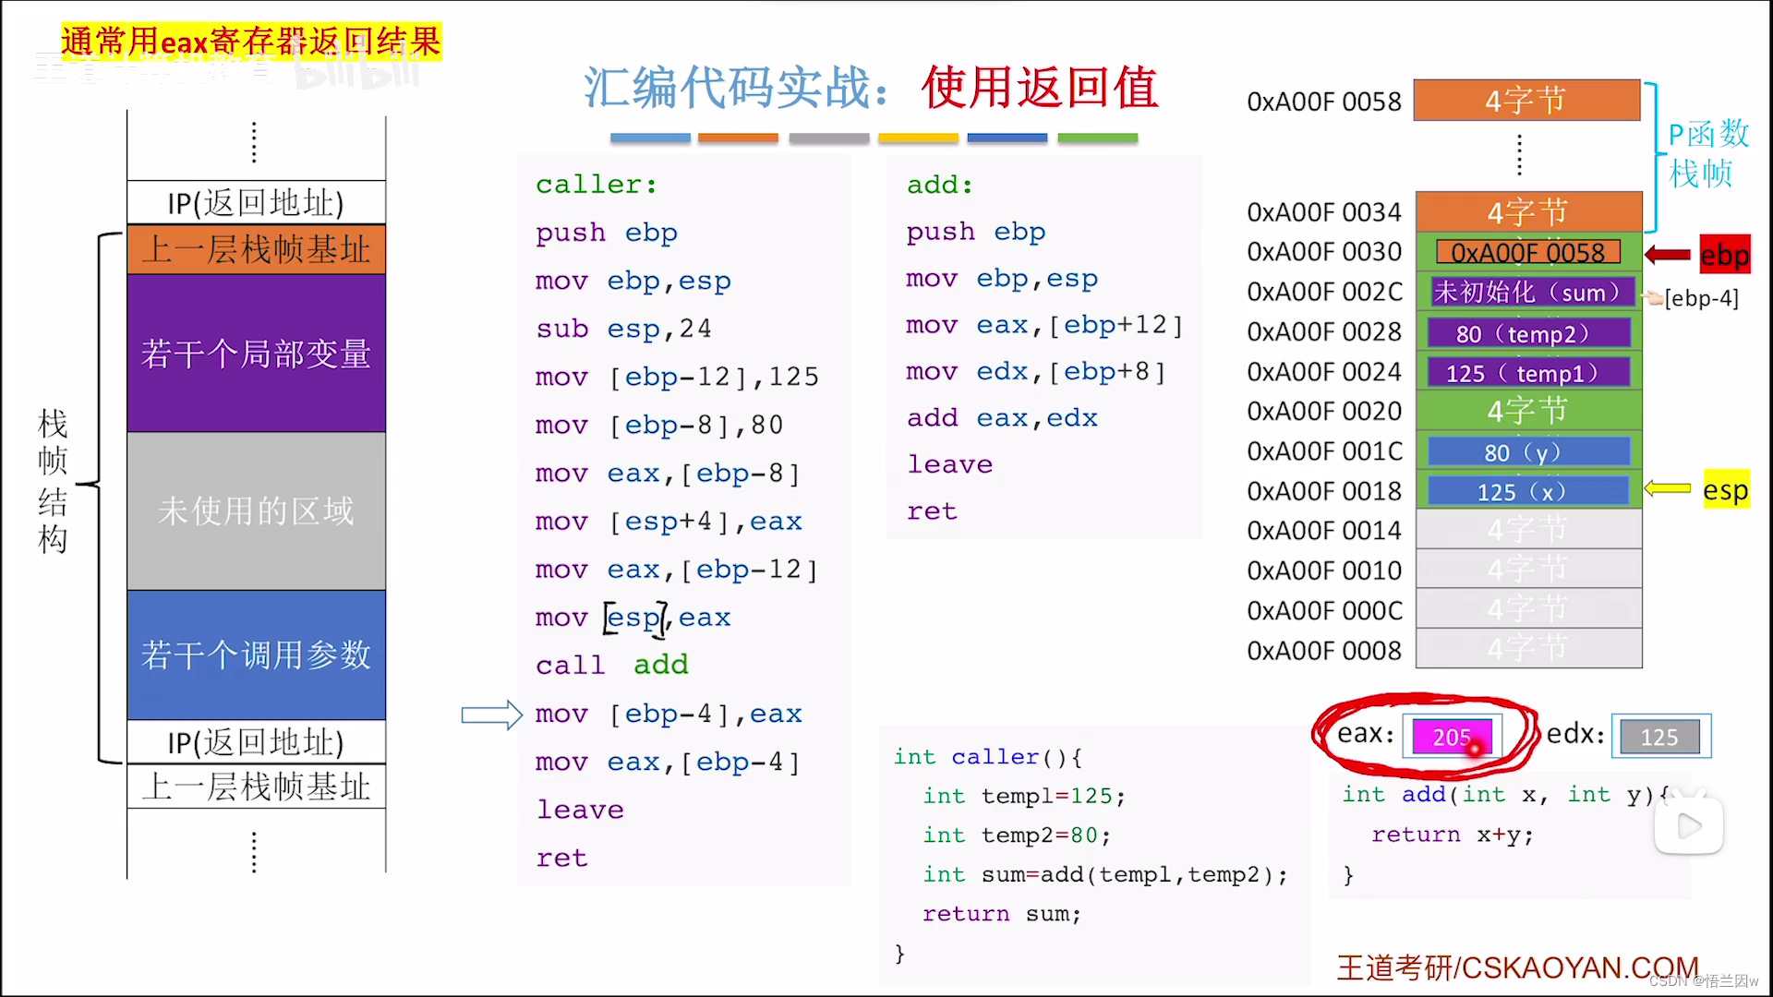Click the gray edx value box 125
This screenshot has width=1773, height=997.
pos(1659,737)
